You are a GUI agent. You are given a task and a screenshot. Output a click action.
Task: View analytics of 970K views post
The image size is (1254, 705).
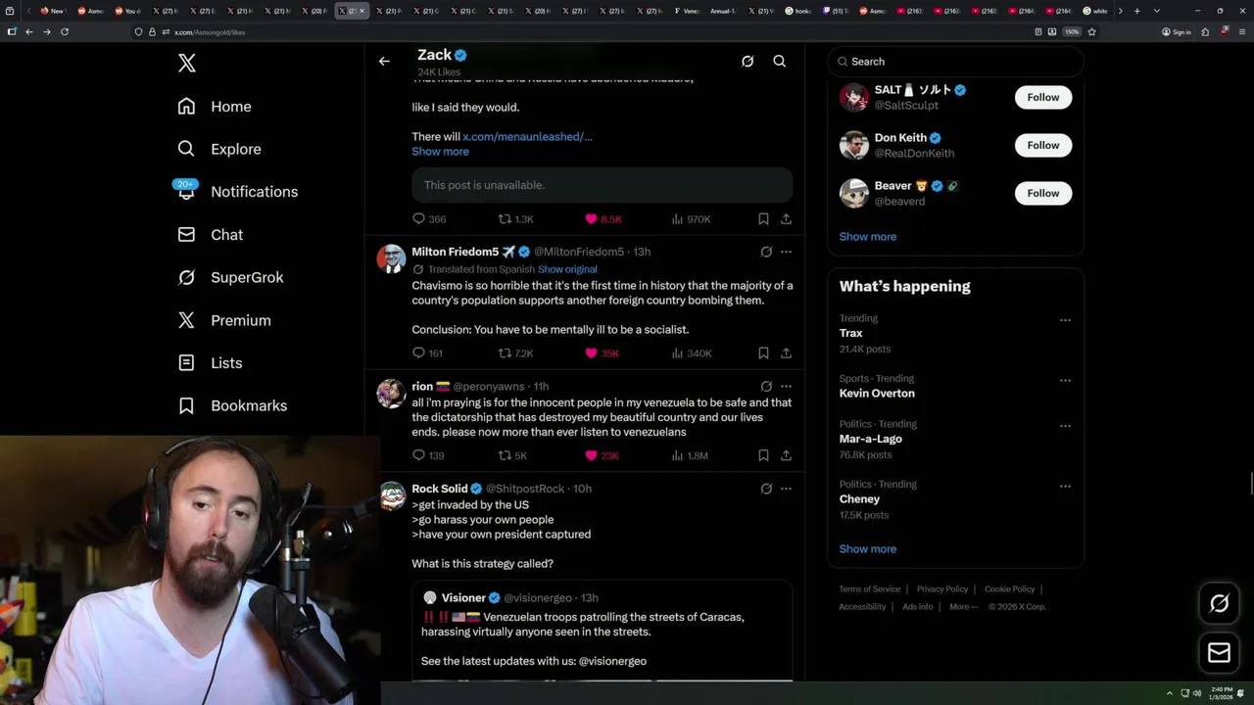coord(691,219)
